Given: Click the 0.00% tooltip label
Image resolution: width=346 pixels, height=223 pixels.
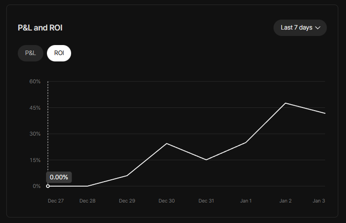Looking at the screenshot, I should (59, 177).
